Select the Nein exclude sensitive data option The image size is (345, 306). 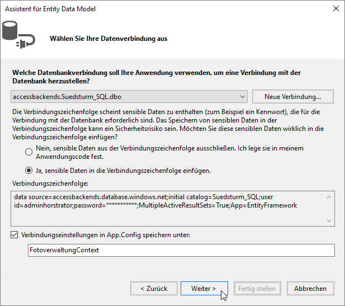point(29,152)
